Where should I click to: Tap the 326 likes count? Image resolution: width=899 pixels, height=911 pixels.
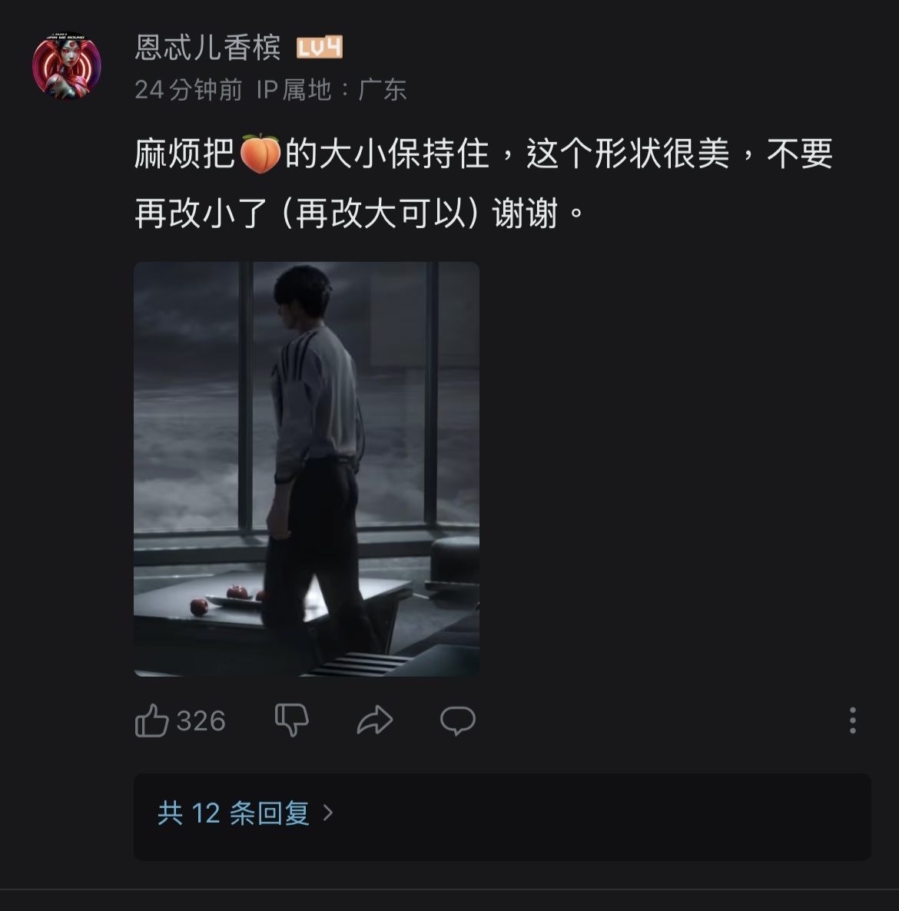(201, 721)
